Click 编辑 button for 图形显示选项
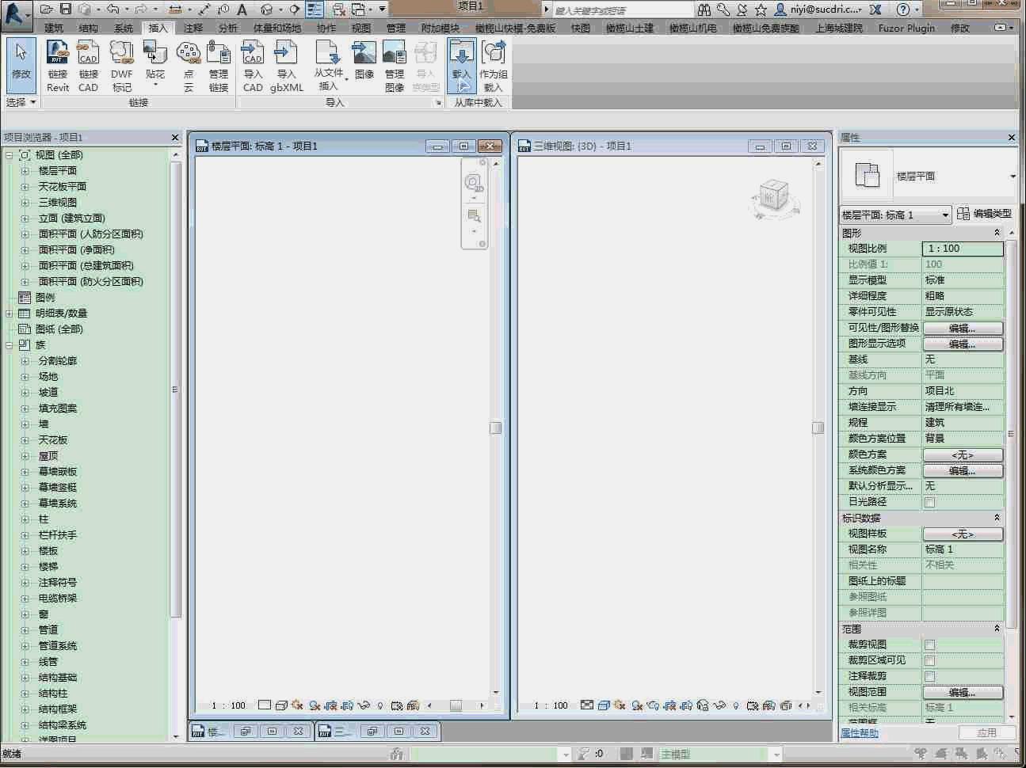 pyautogui.click(x=963, y=344)
